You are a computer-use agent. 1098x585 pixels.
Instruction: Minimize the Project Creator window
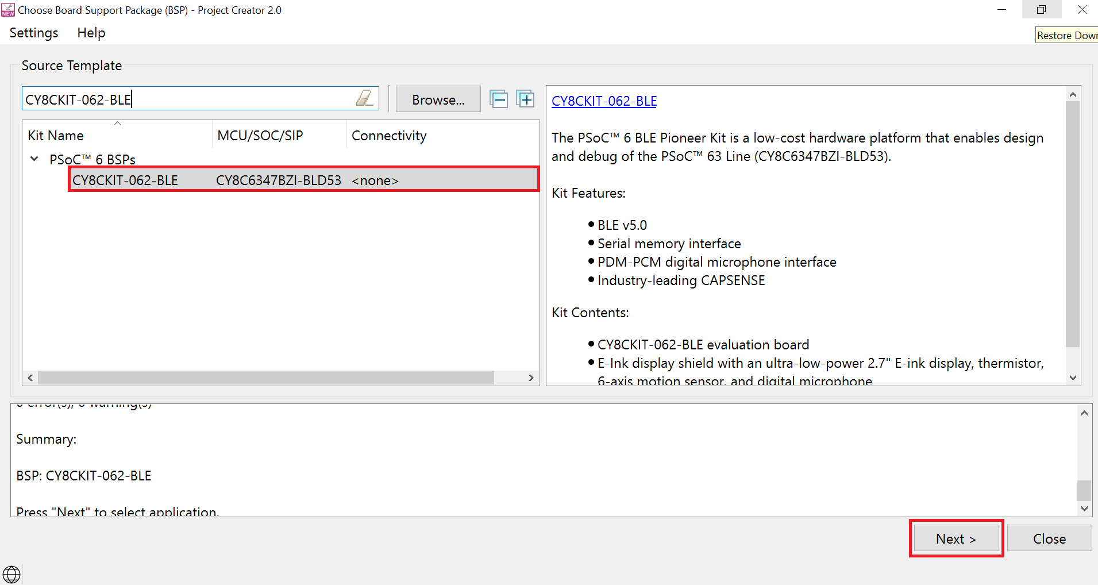1001,10
